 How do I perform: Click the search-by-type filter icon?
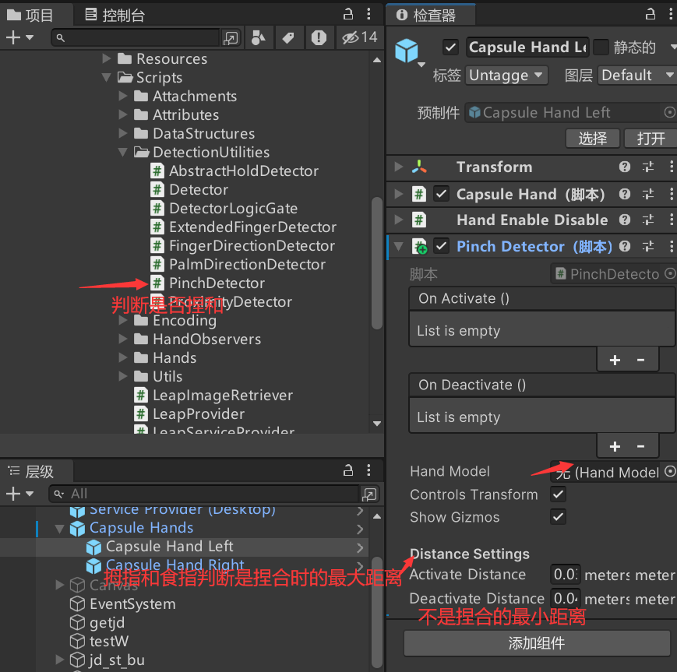point(259,37)
